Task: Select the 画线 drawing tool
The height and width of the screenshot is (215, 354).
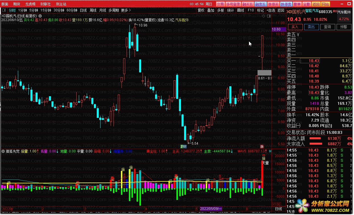Action: point(240,10)
